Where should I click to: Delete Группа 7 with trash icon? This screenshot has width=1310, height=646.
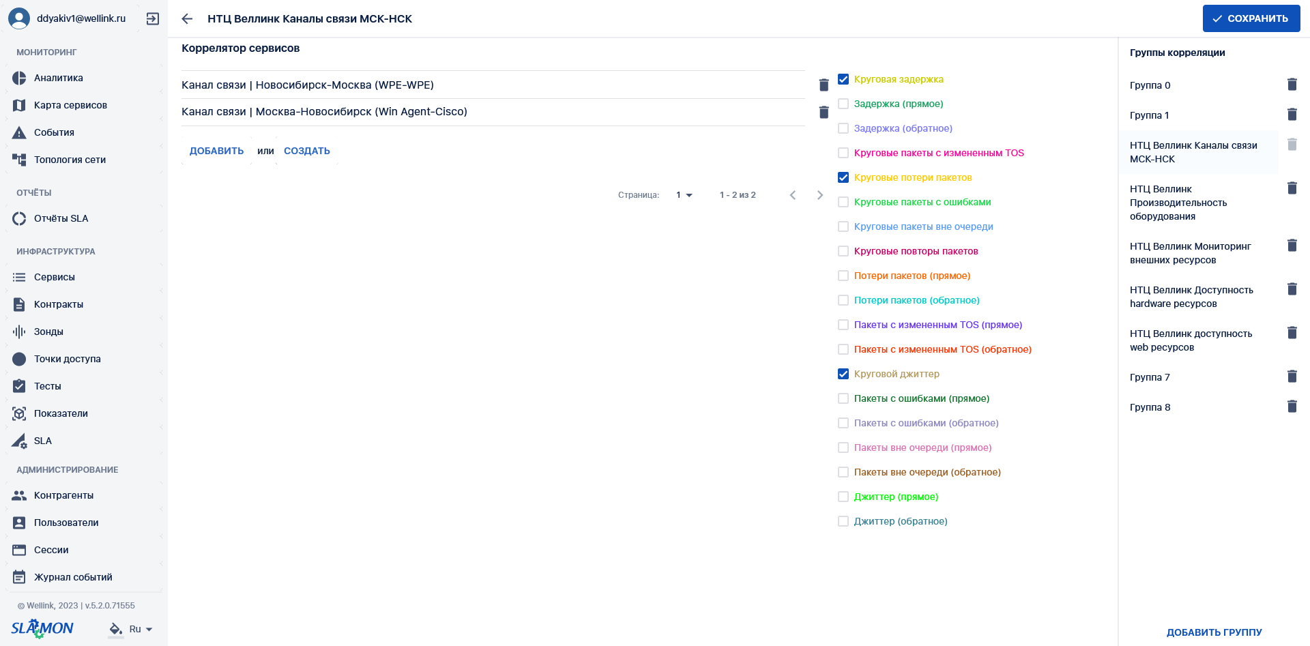point(1292,376)
